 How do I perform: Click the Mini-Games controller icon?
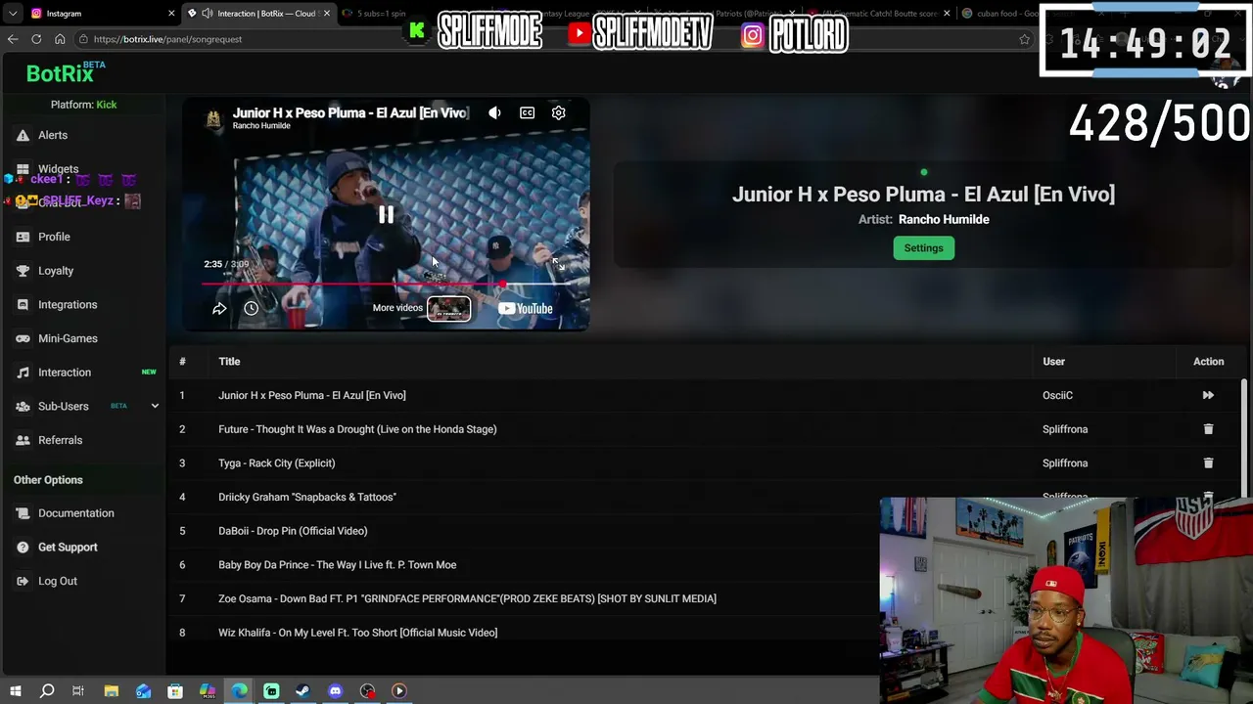pos(23,338)
